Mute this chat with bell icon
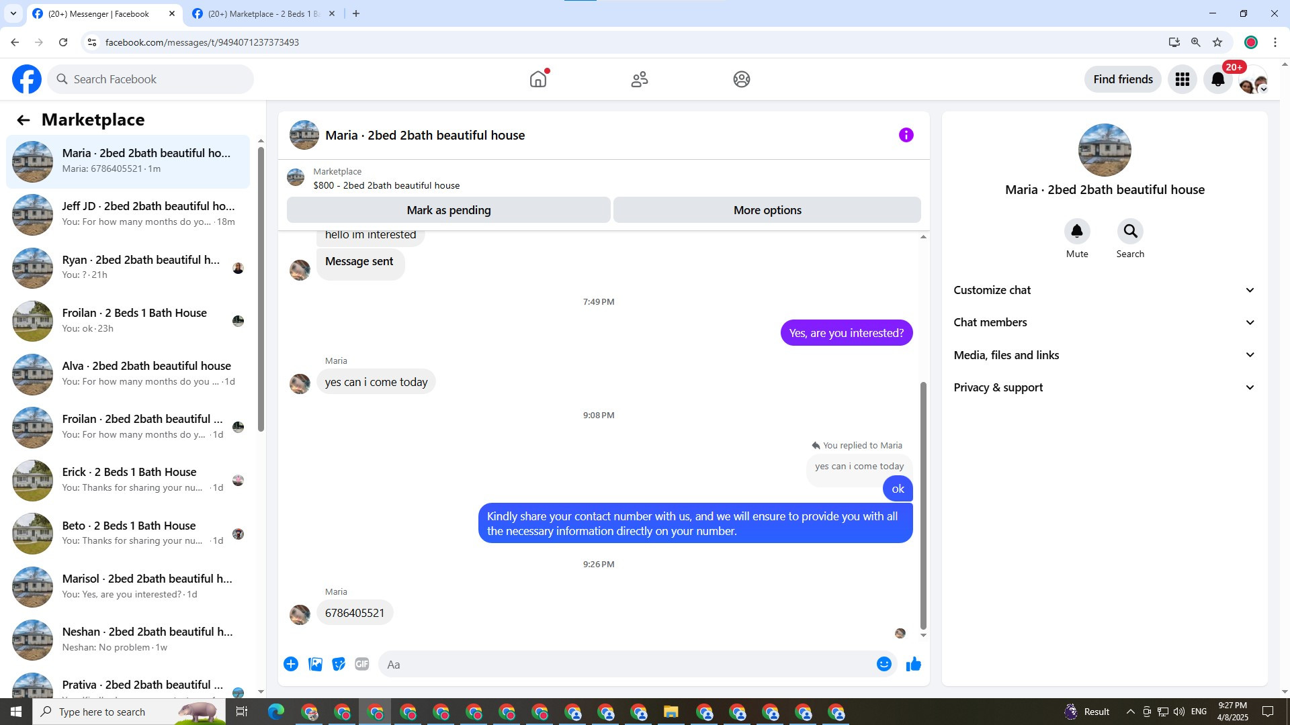1290x725 pixels. [1076, 232]
